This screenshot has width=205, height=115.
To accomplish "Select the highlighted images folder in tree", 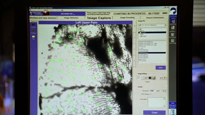I will [152, 32].
